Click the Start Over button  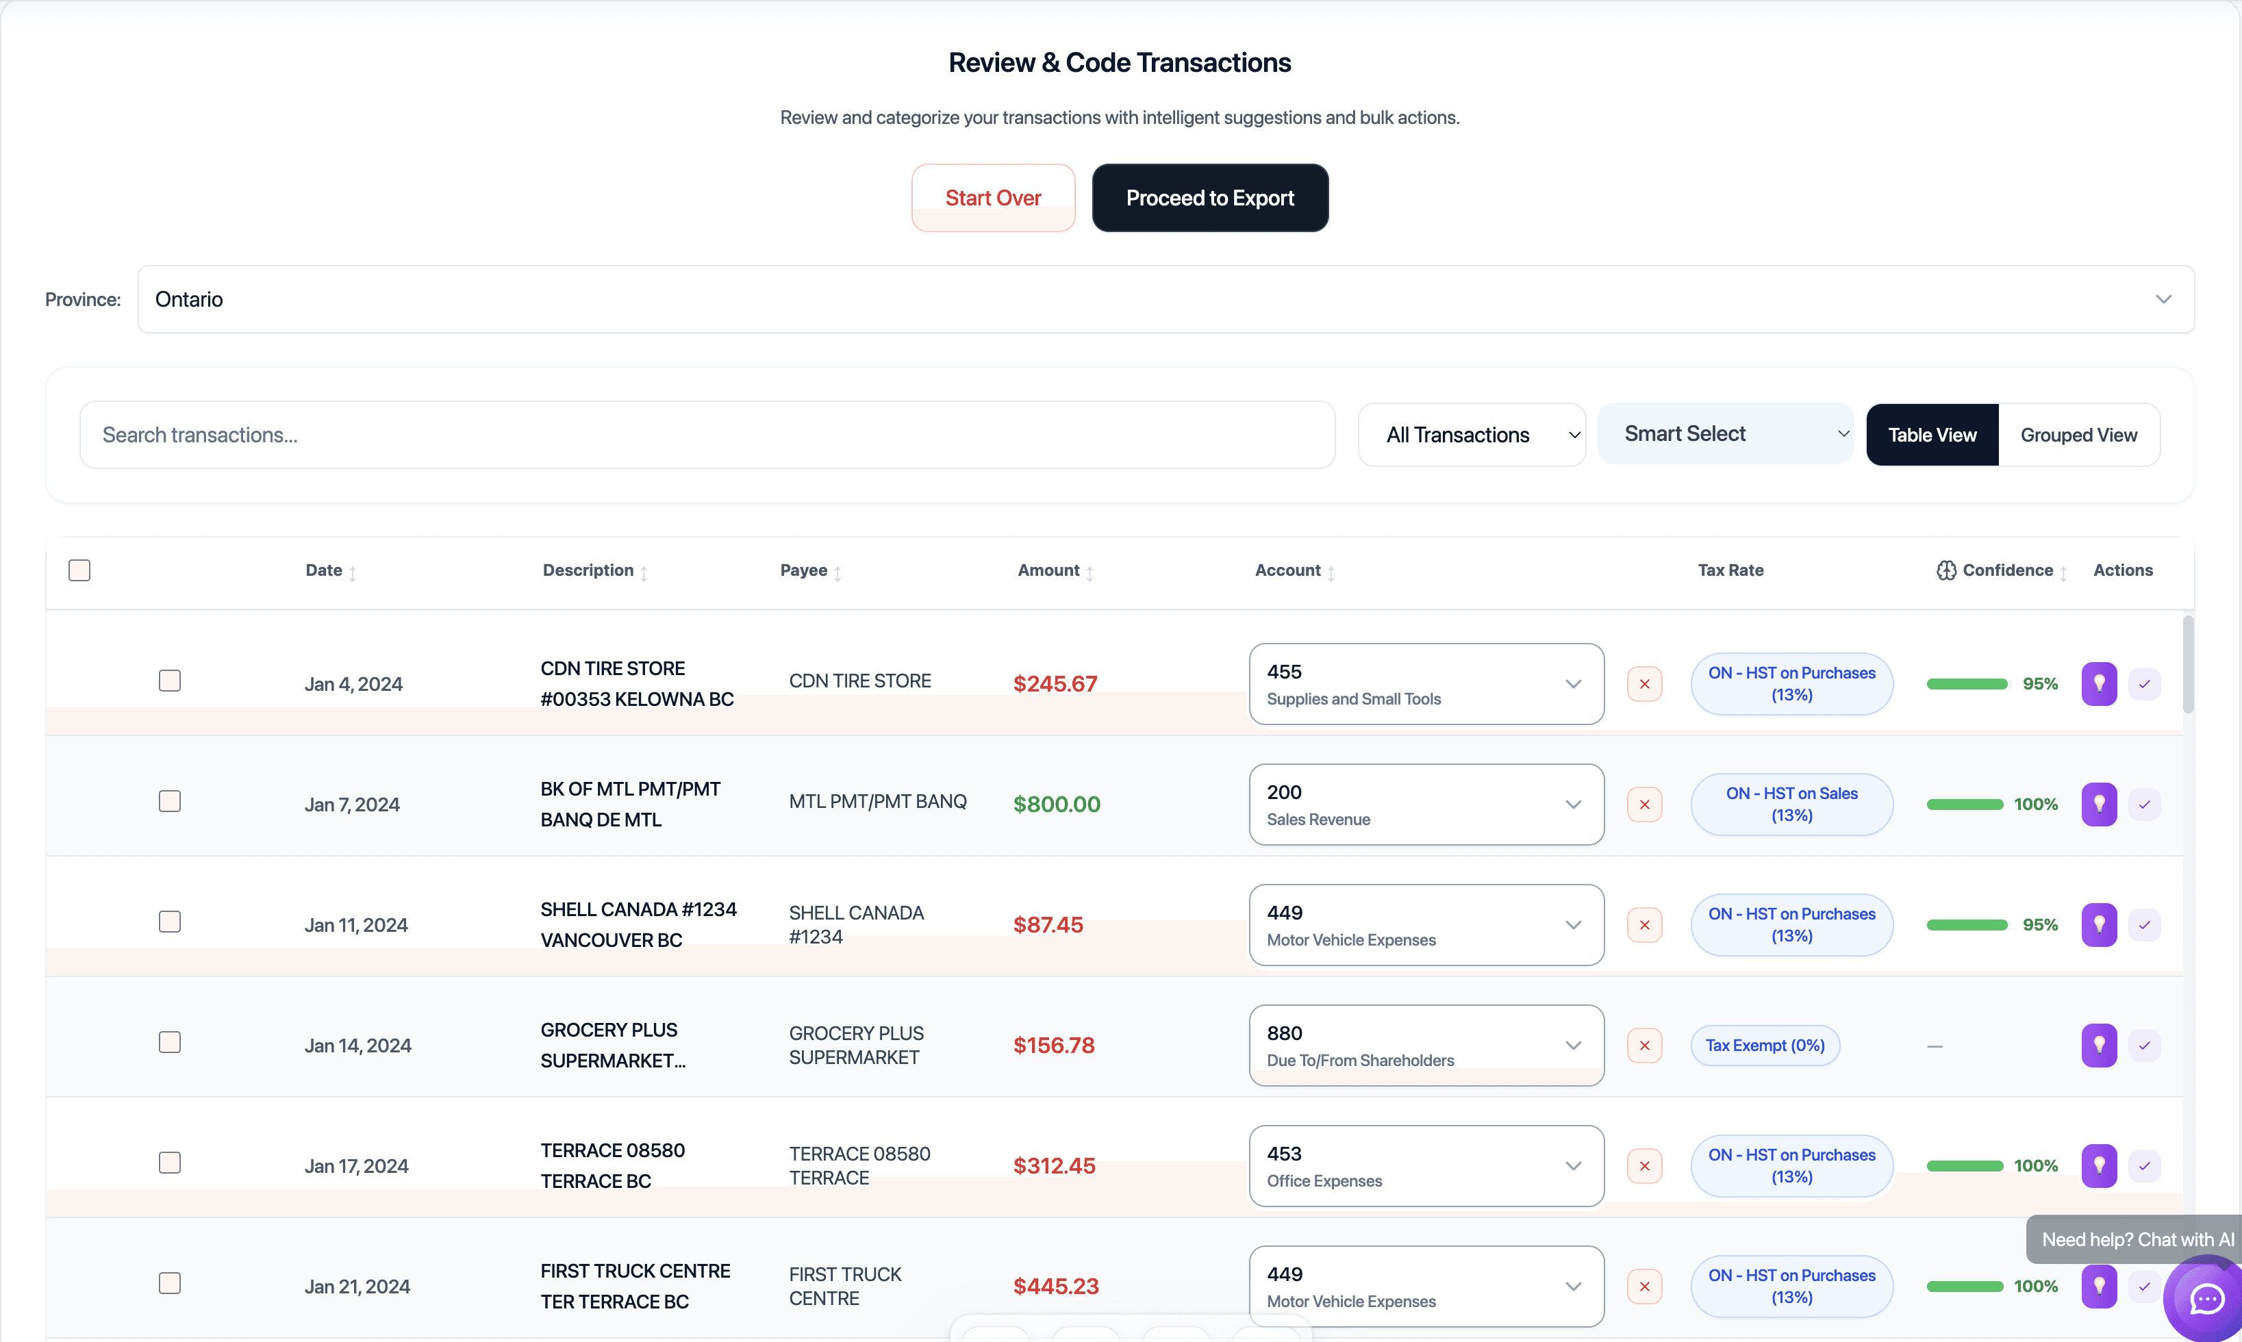992,198
